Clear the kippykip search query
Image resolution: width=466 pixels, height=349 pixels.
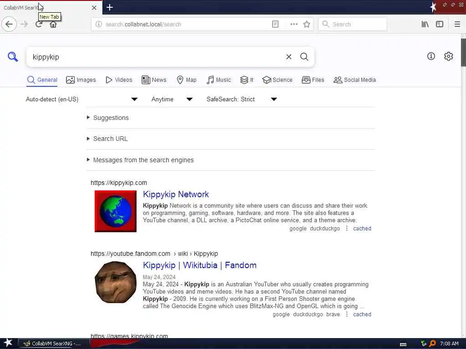289,57
